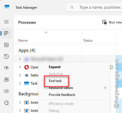Choose End task in the context menu

(x=55, y=81)
